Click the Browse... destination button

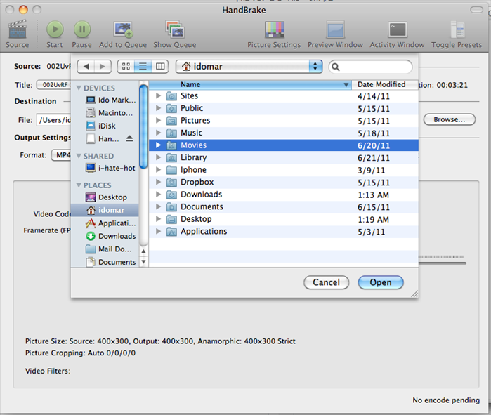450,119
